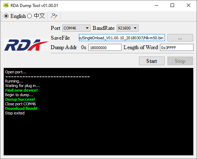Open the BaudRate 921600 dropdown
This screenshot has height=159, width=197.
pos(127,28)
